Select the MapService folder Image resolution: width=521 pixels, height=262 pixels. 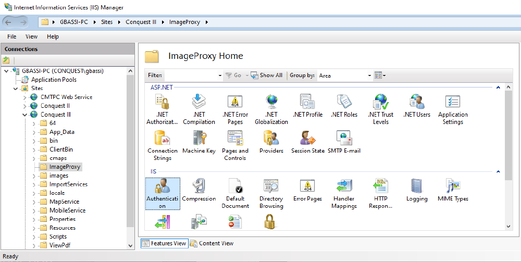(x=60, y=202)
